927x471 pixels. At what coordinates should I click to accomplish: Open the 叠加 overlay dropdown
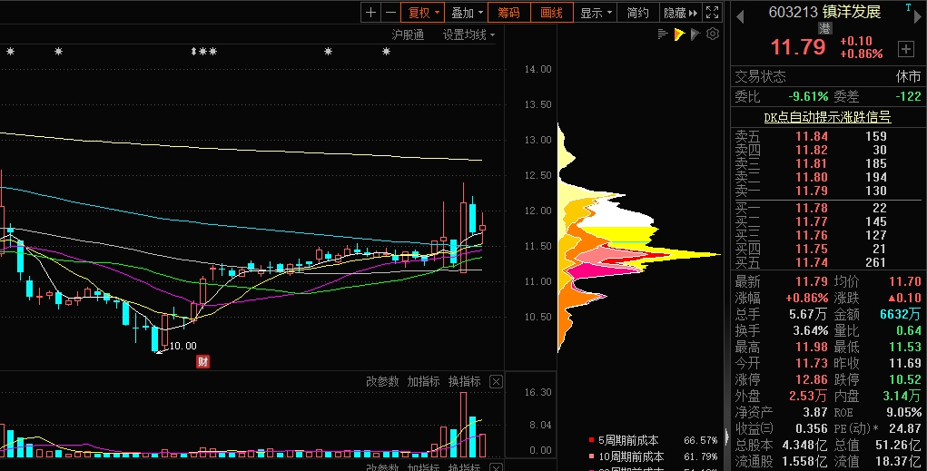tap(467, 13)
